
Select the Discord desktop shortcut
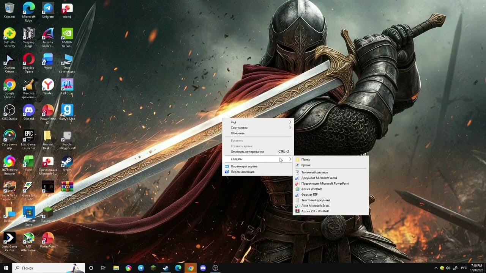[x=28, y=113]
